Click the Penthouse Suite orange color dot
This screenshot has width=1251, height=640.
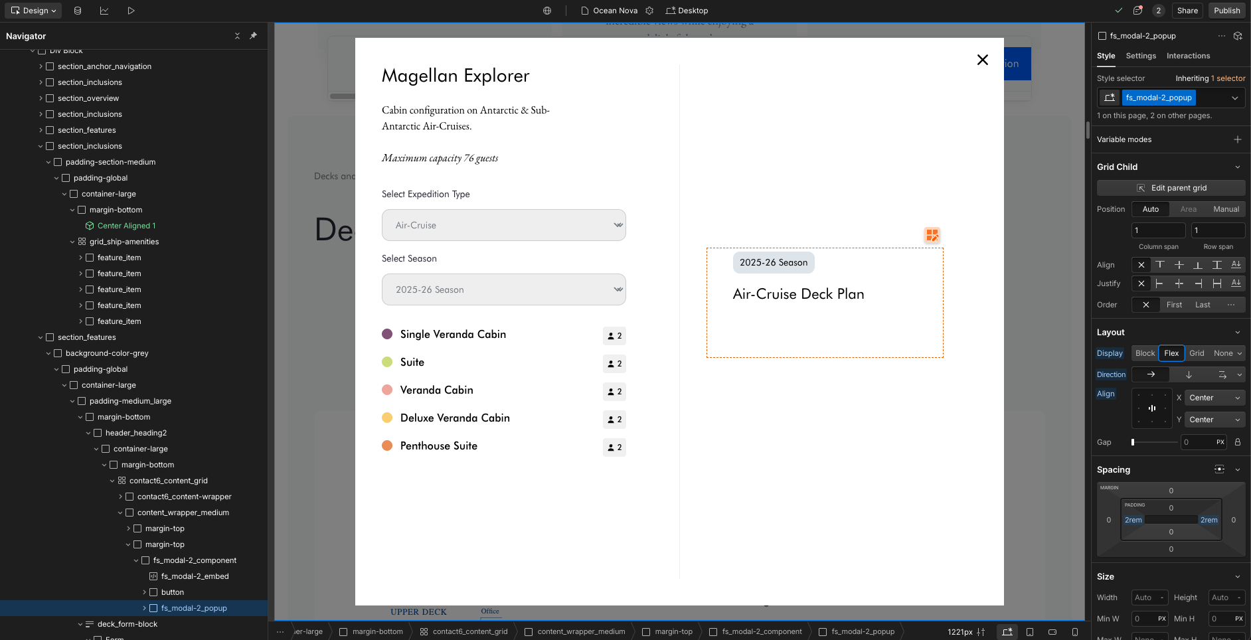(387, 445)
